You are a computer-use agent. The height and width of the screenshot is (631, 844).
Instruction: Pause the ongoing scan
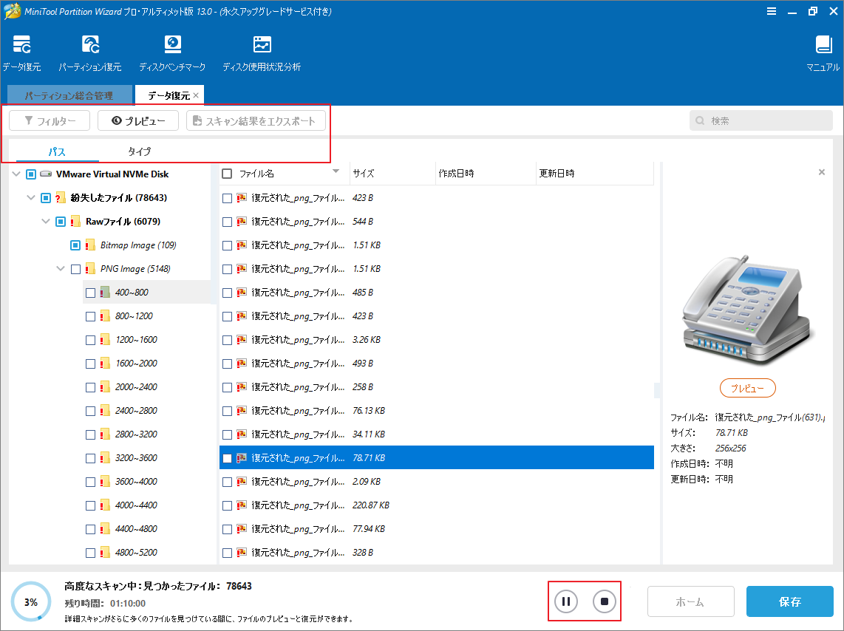point(565,601)
